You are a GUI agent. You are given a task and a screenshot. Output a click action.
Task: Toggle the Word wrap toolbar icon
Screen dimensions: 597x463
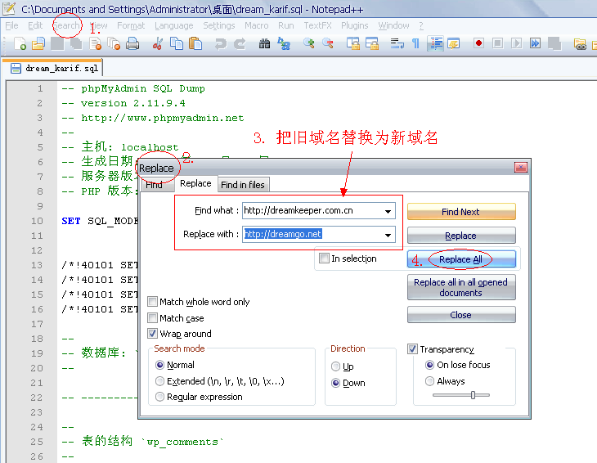click(x=397, y=44)
